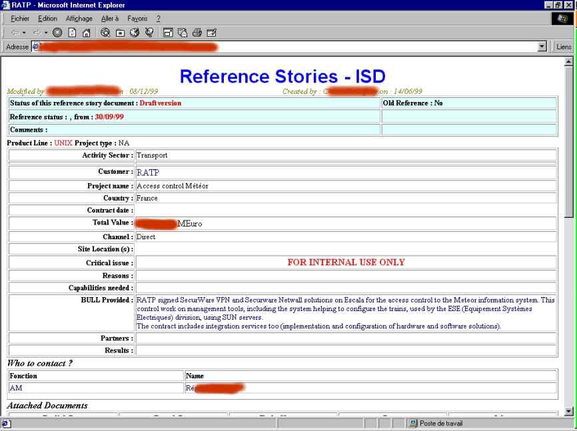Click the scrollbar down arrow
Viewport: 577px width, 431px height.
coord(568,411)
